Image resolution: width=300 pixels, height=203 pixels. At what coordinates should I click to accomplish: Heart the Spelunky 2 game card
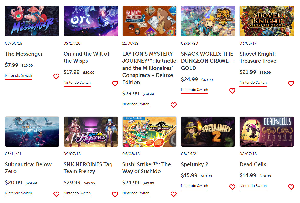pos(232,187)
